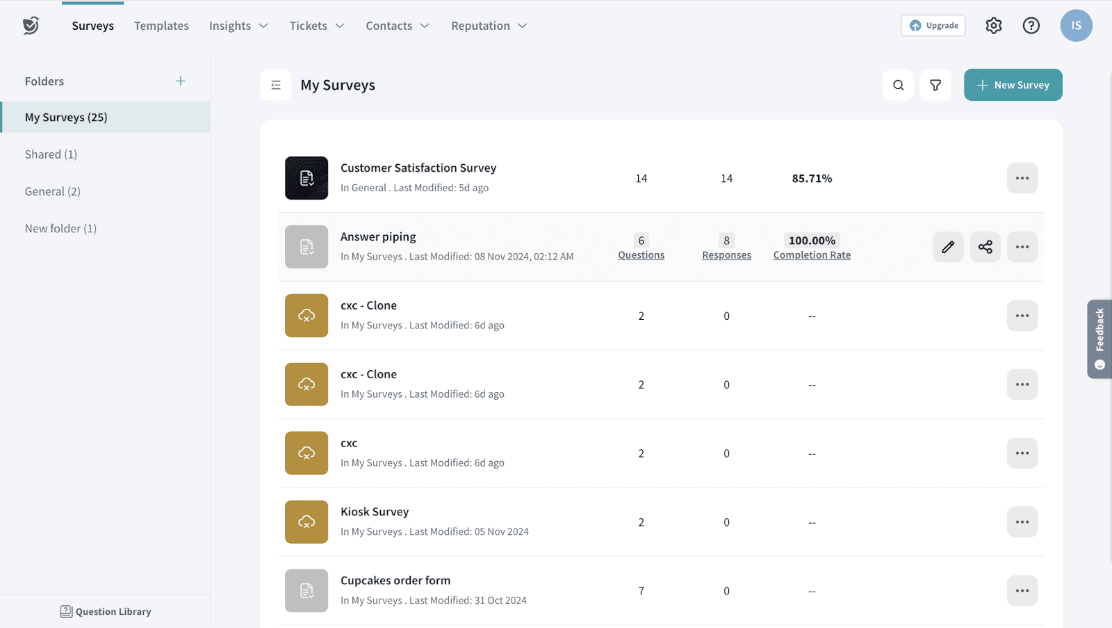Click the Upgrade button

933,26
